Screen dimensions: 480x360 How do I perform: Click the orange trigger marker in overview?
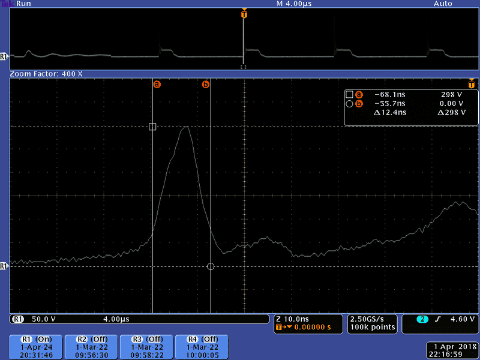244,13
